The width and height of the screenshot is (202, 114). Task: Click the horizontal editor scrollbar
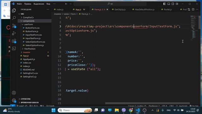point(147,103)
